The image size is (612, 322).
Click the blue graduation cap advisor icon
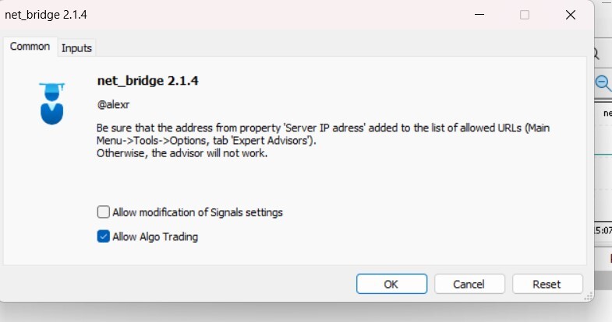coord(52,102)
